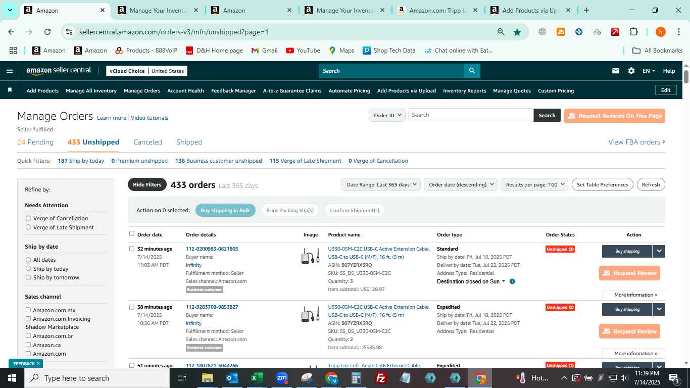The height and width of the screenshot is (388, 690).
Task: Check order 112-0200983-0621805 row checkbox
Action: (132, 249)
